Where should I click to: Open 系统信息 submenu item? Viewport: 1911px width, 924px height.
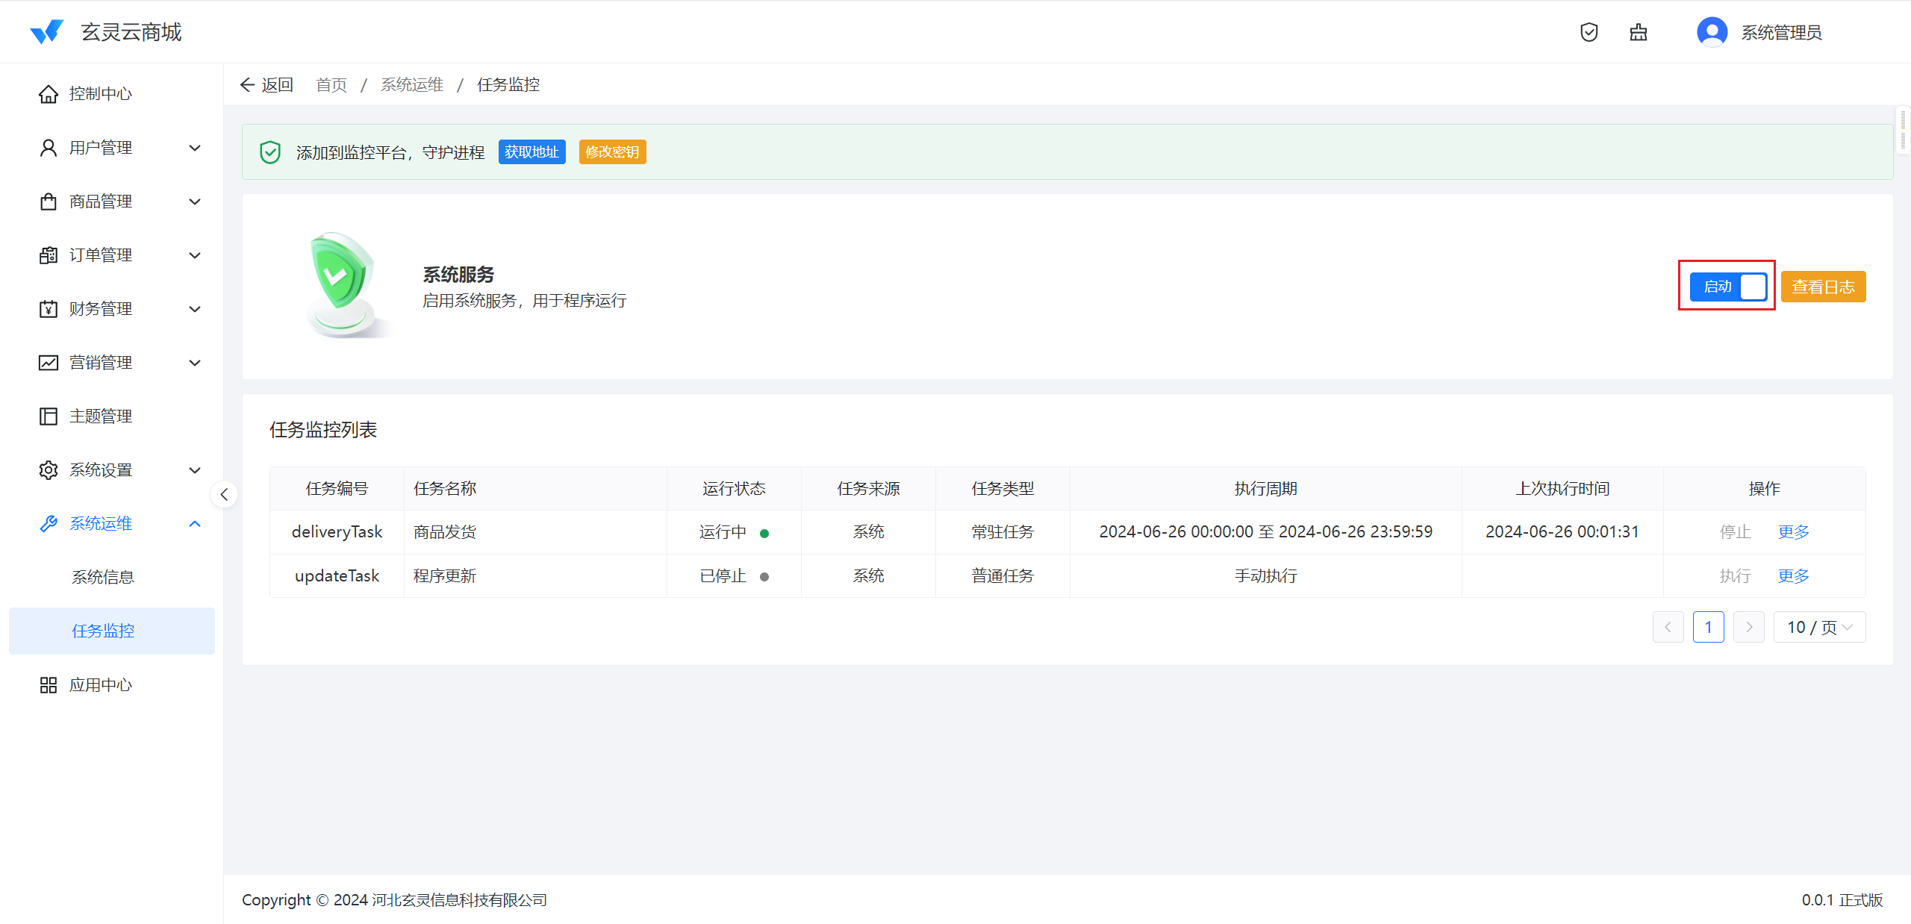click(x=103, y=577)
